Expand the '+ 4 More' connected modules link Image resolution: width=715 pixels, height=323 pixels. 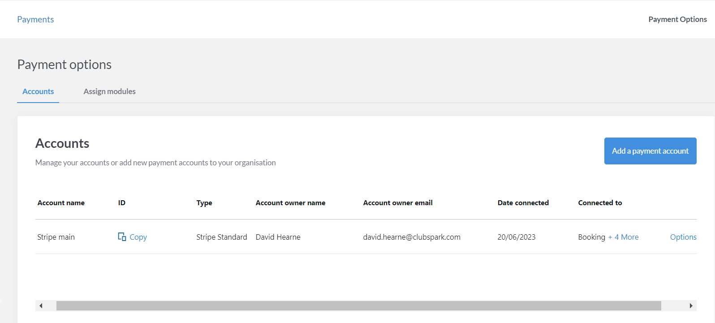click(623, 237)
